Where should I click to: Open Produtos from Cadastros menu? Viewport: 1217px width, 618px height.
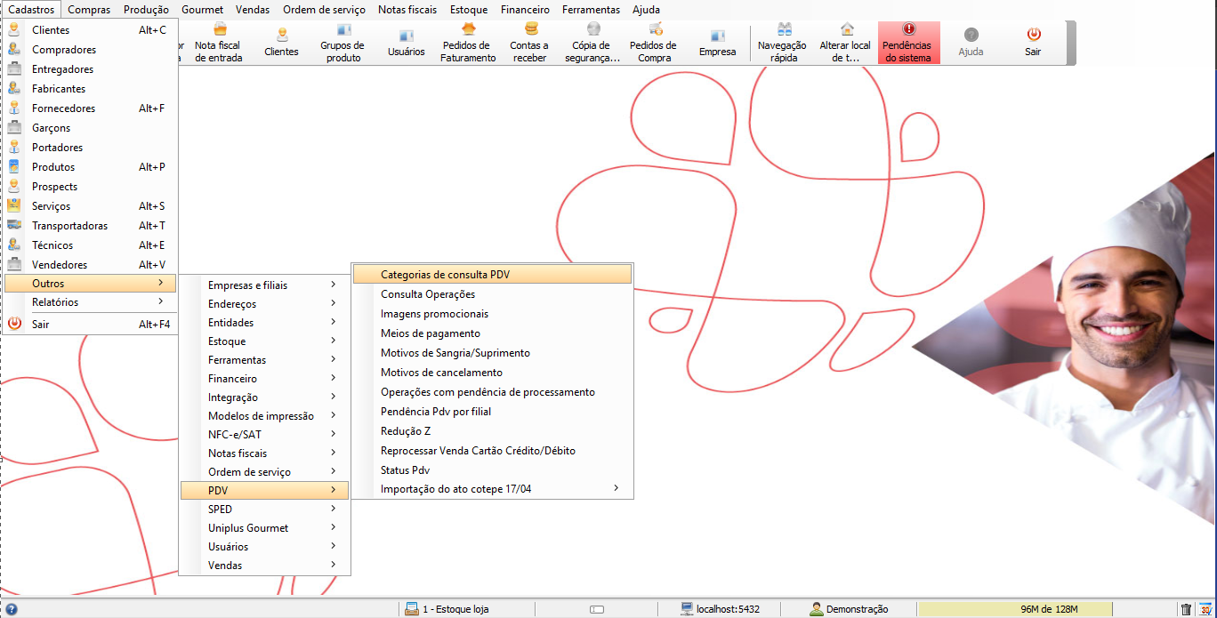(x=91, y=167)
